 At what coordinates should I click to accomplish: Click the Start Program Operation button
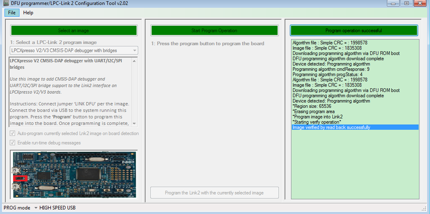214,31
